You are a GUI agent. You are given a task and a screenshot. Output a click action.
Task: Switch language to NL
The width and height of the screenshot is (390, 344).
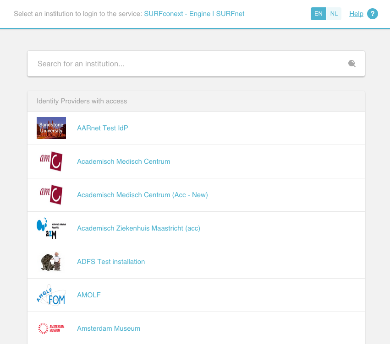tap(334, 14)
